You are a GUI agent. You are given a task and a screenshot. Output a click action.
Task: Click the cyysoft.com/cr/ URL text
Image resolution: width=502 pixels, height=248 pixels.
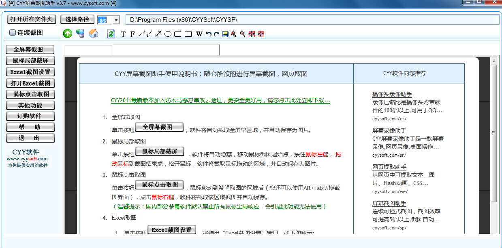pos(389,119)
